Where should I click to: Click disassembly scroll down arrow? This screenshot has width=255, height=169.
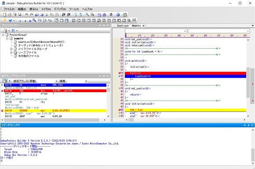(108, 116)
